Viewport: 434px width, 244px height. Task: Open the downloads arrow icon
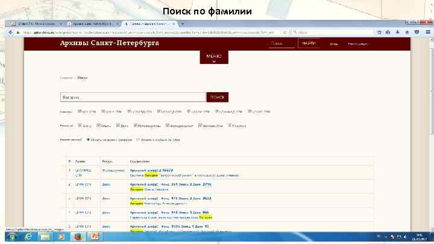click(397, 32)
